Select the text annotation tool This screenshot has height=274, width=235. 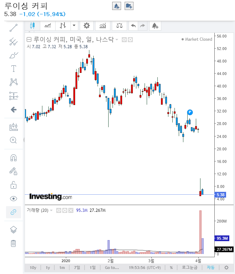click(x=14, y=69)
